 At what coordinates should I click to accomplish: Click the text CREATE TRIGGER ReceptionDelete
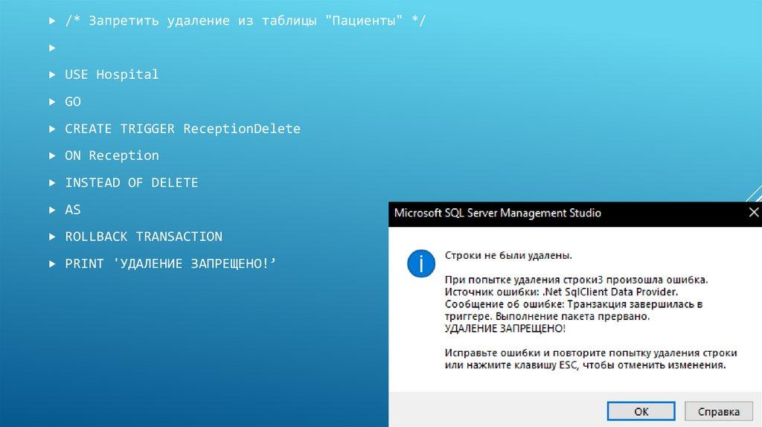tap(182, 129)
